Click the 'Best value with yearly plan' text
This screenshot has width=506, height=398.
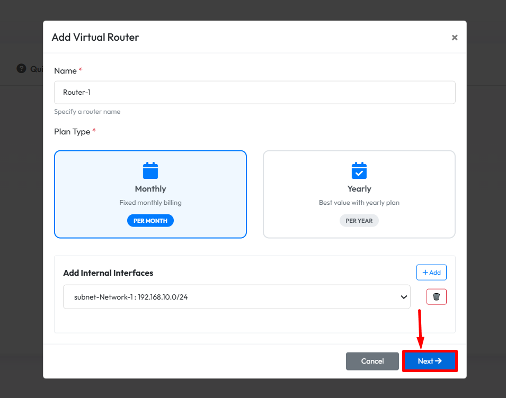pyautogui.click(x=359, y=203)
